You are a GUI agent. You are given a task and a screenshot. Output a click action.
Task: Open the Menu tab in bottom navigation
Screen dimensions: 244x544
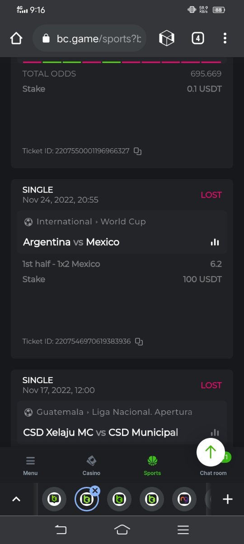pos(30,466)
